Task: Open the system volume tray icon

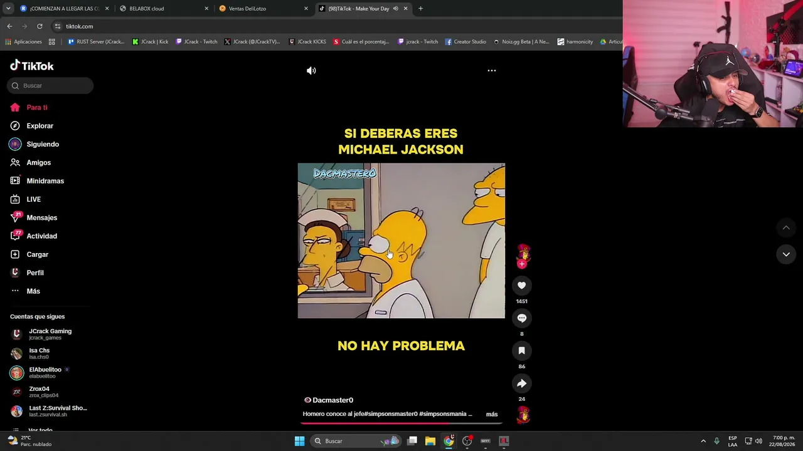Action: point(758,441)
